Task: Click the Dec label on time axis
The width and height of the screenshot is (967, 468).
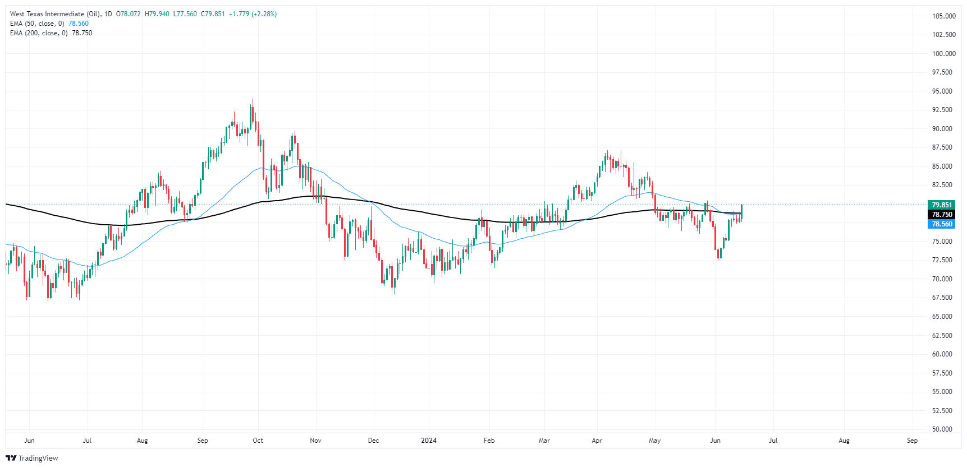Action: point(373,441)
